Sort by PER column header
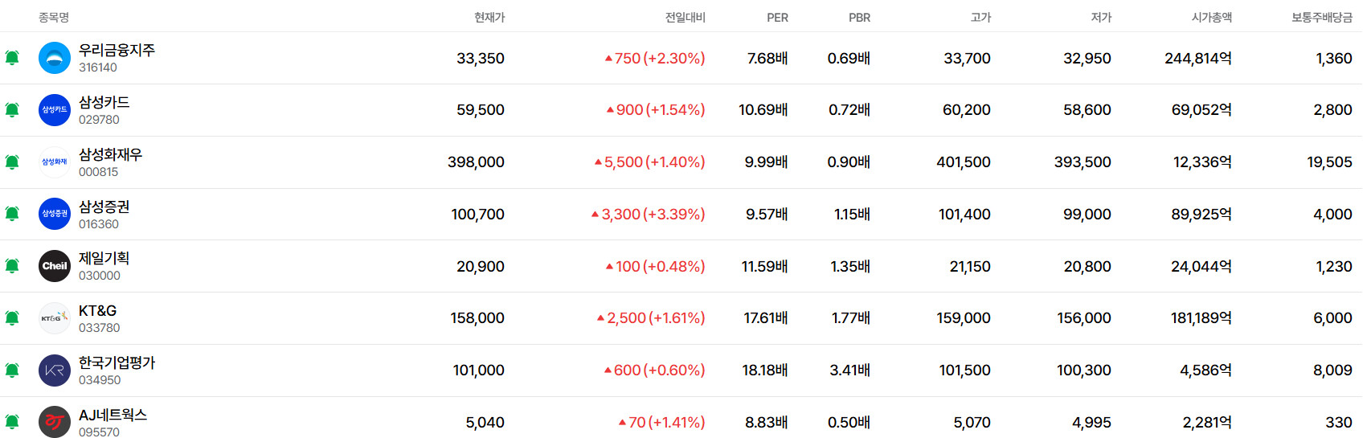This screenshot has width=1371, height=438. (777, 17)
